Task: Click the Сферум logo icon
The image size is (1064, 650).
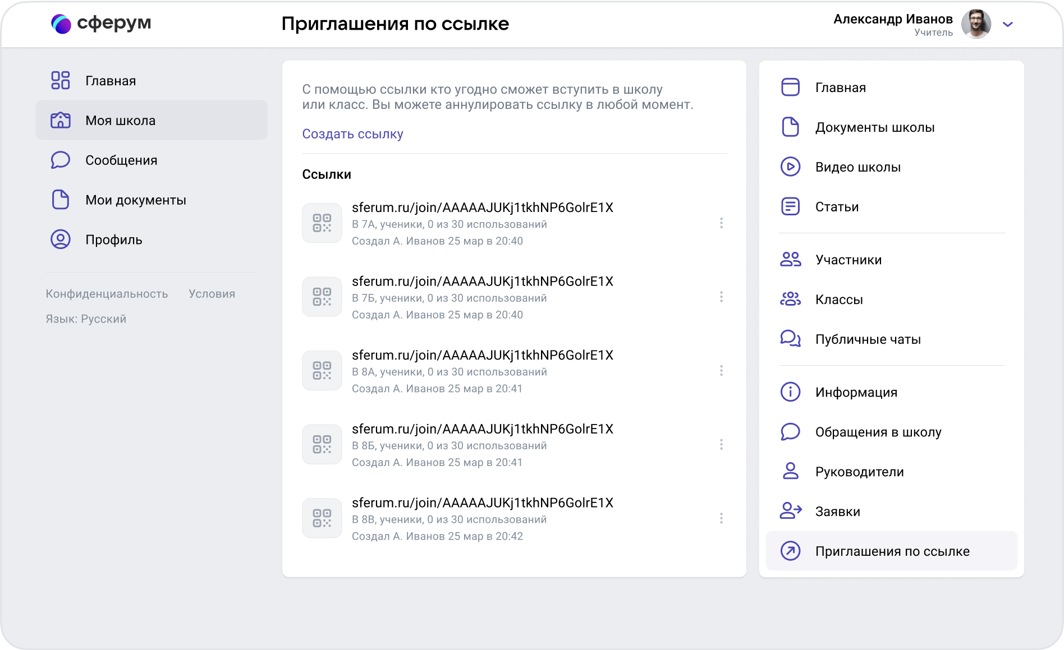Action: pos(61,24)
